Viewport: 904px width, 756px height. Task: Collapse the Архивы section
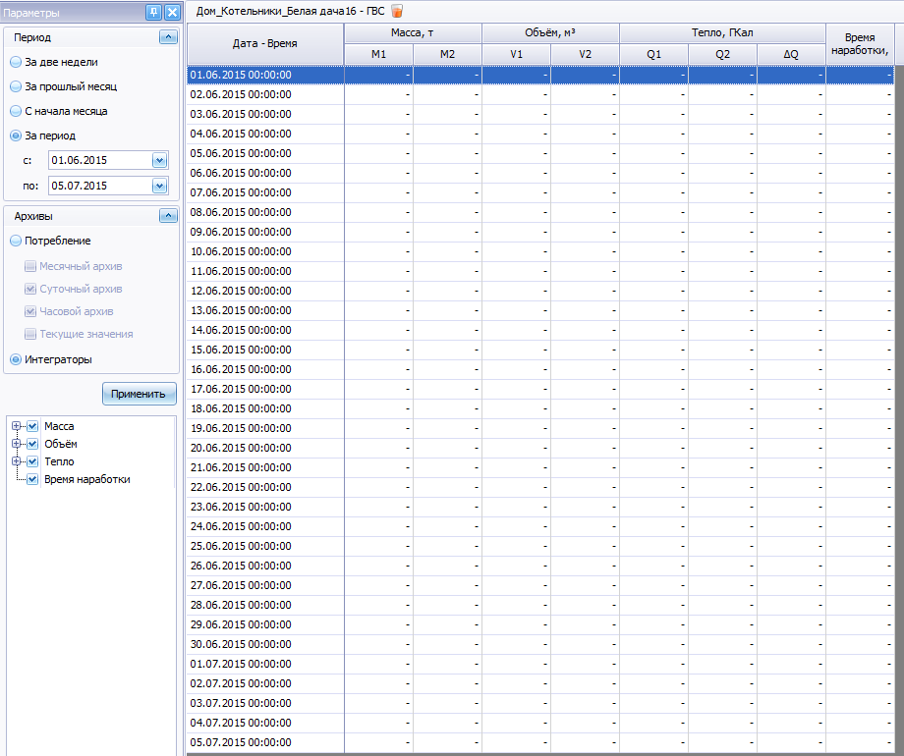click(168, 215)
